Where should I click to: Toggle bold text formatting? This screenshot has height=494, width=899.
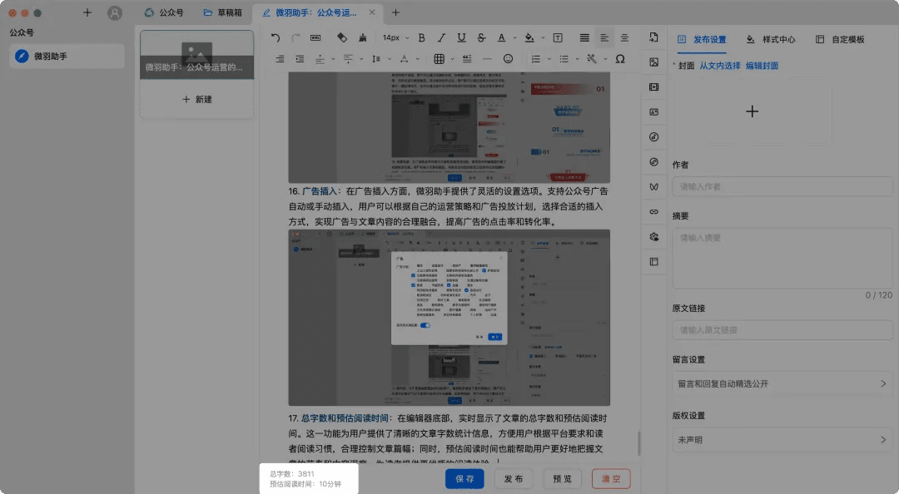[x=421, y=38]
